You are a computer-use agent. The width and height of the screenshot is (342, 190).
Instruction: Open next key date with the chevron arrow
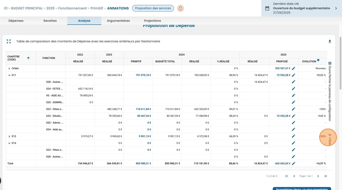click(336, 8)
